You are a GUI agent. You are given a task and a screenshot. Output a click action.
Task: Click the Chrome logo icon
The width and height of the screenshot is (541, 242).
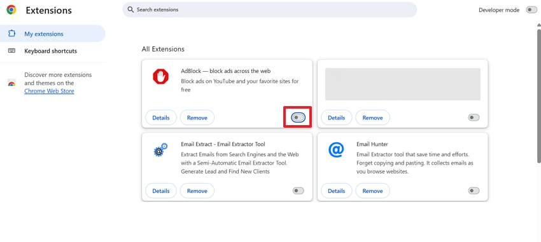coord(11,10)
